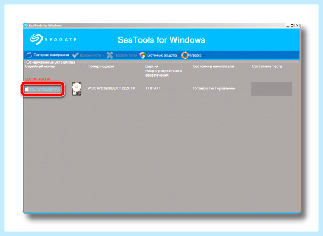This screenshot has width=323, height=236.
Task: Tick the checkbox next to the WD-WX serial number
Action: 26,89
